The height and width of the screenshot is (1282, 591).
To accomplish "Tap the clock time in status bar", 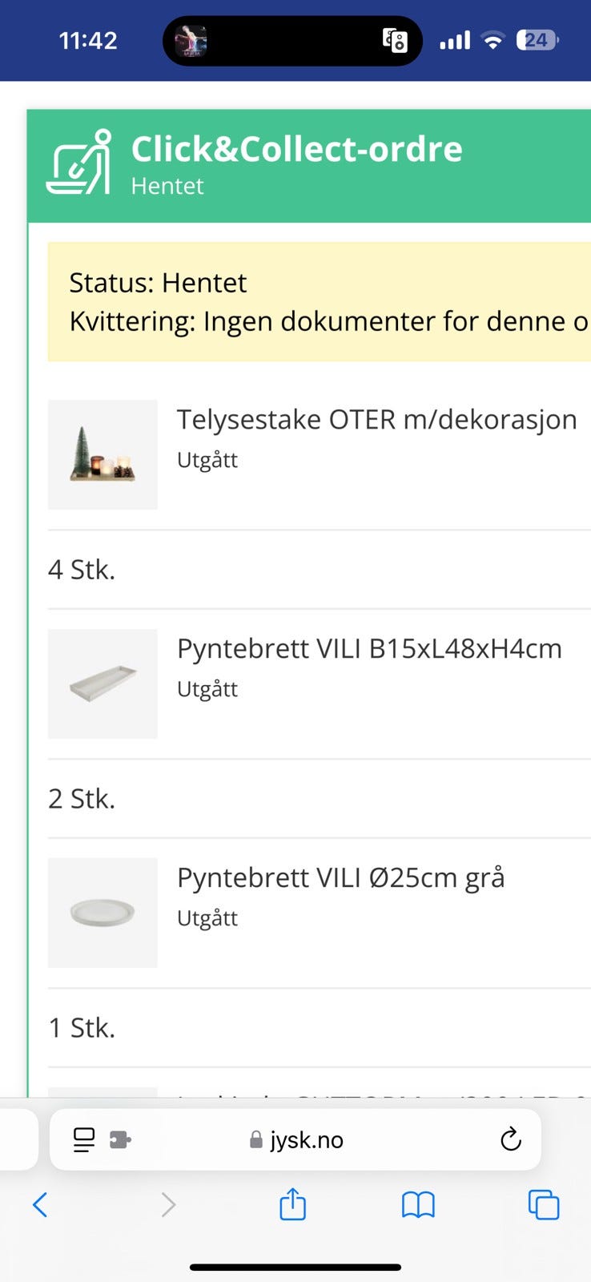I will pyautogui.click(x=88, y=40).
